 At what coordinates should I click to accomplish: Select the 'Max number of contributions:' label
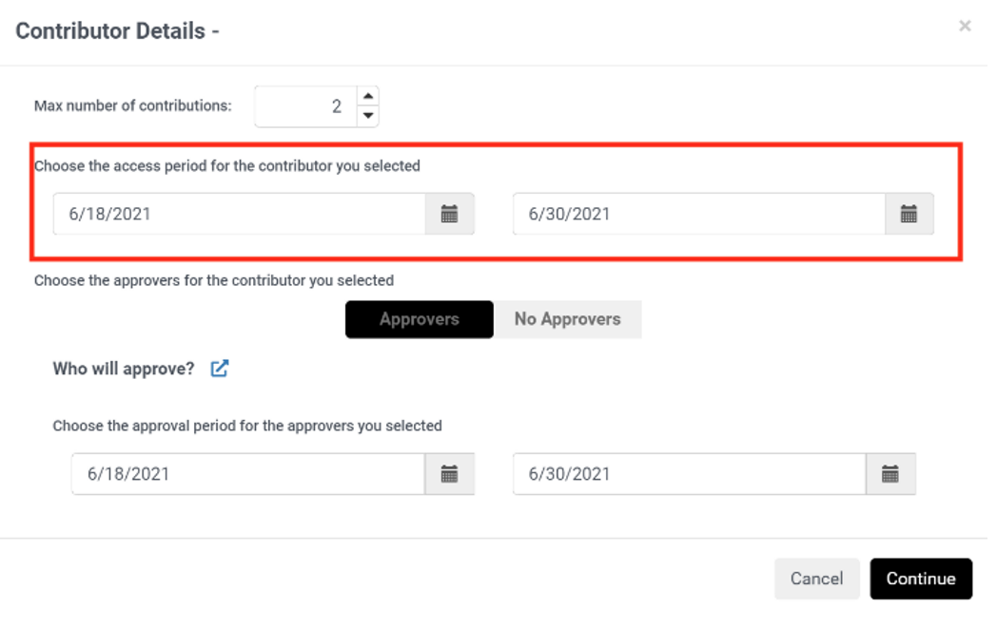pos(133,106)
